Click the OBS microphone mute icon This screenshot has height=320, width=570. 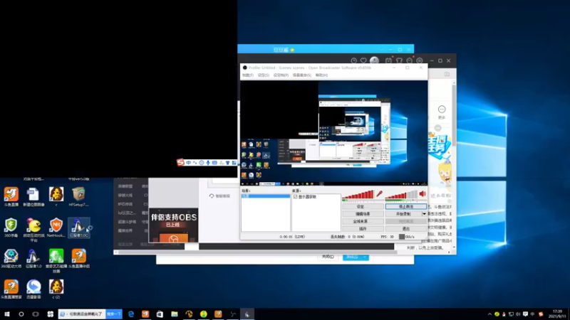point(379,194)
